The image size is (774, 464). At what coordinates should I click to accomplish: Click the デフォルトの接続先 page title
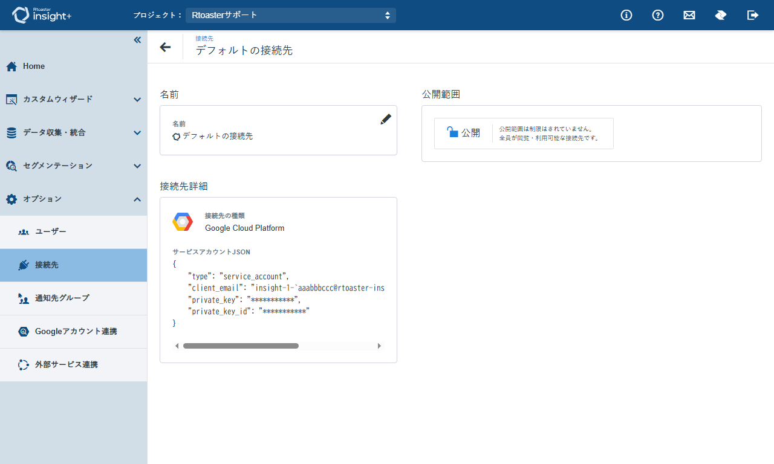tap(244, 51)
